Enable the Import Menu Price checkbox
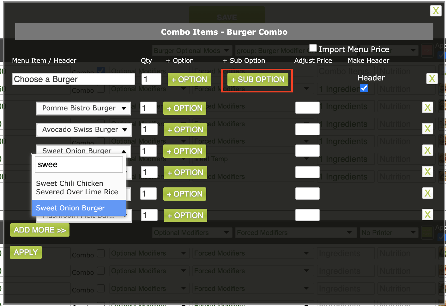This screenshot has height=306, width=446. (313, 48)
